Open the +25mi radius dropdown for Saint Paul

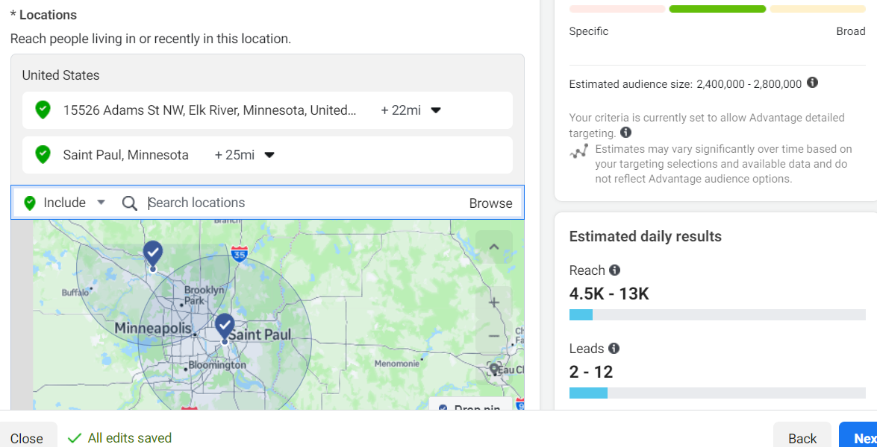[x=269, y=155]
